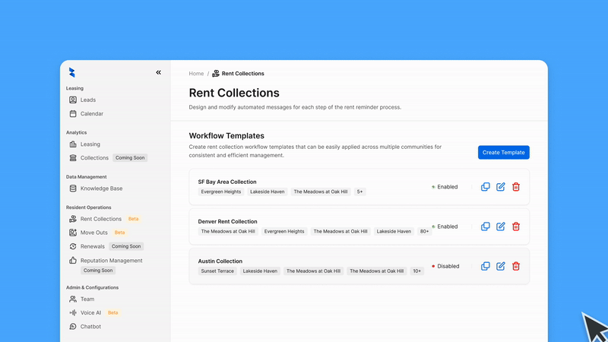608x342 pixels.
Task: Click Enabled status of SF Bay Area Collection
Action: (x=445, y=187)
